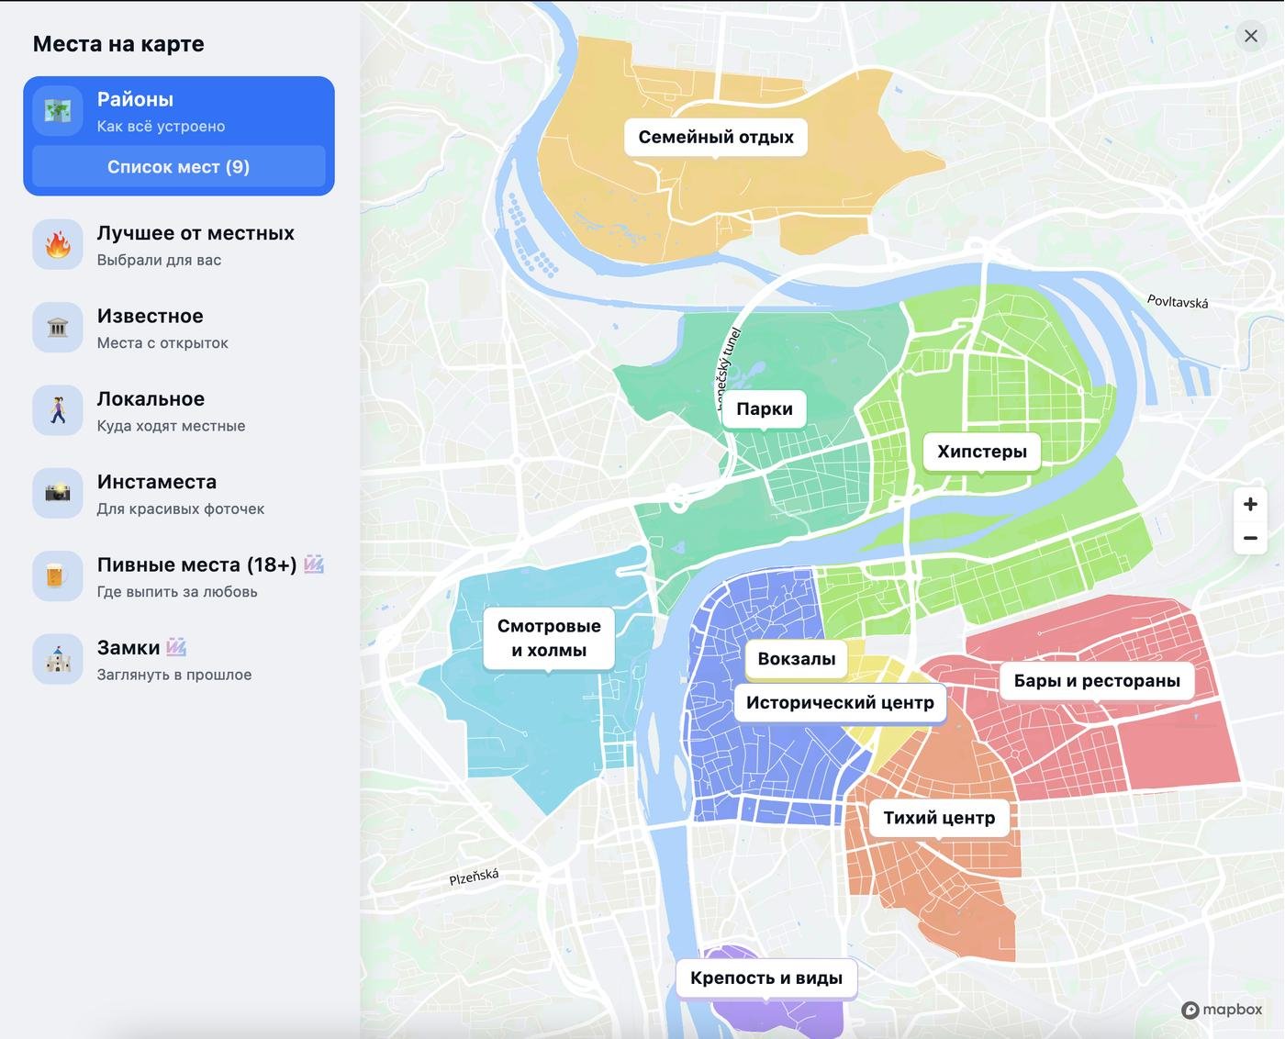The width and height of the screenshot is (1285, 1039).
Task: Click the fire icon for Лучшее от местных
Action: point(58,245)
